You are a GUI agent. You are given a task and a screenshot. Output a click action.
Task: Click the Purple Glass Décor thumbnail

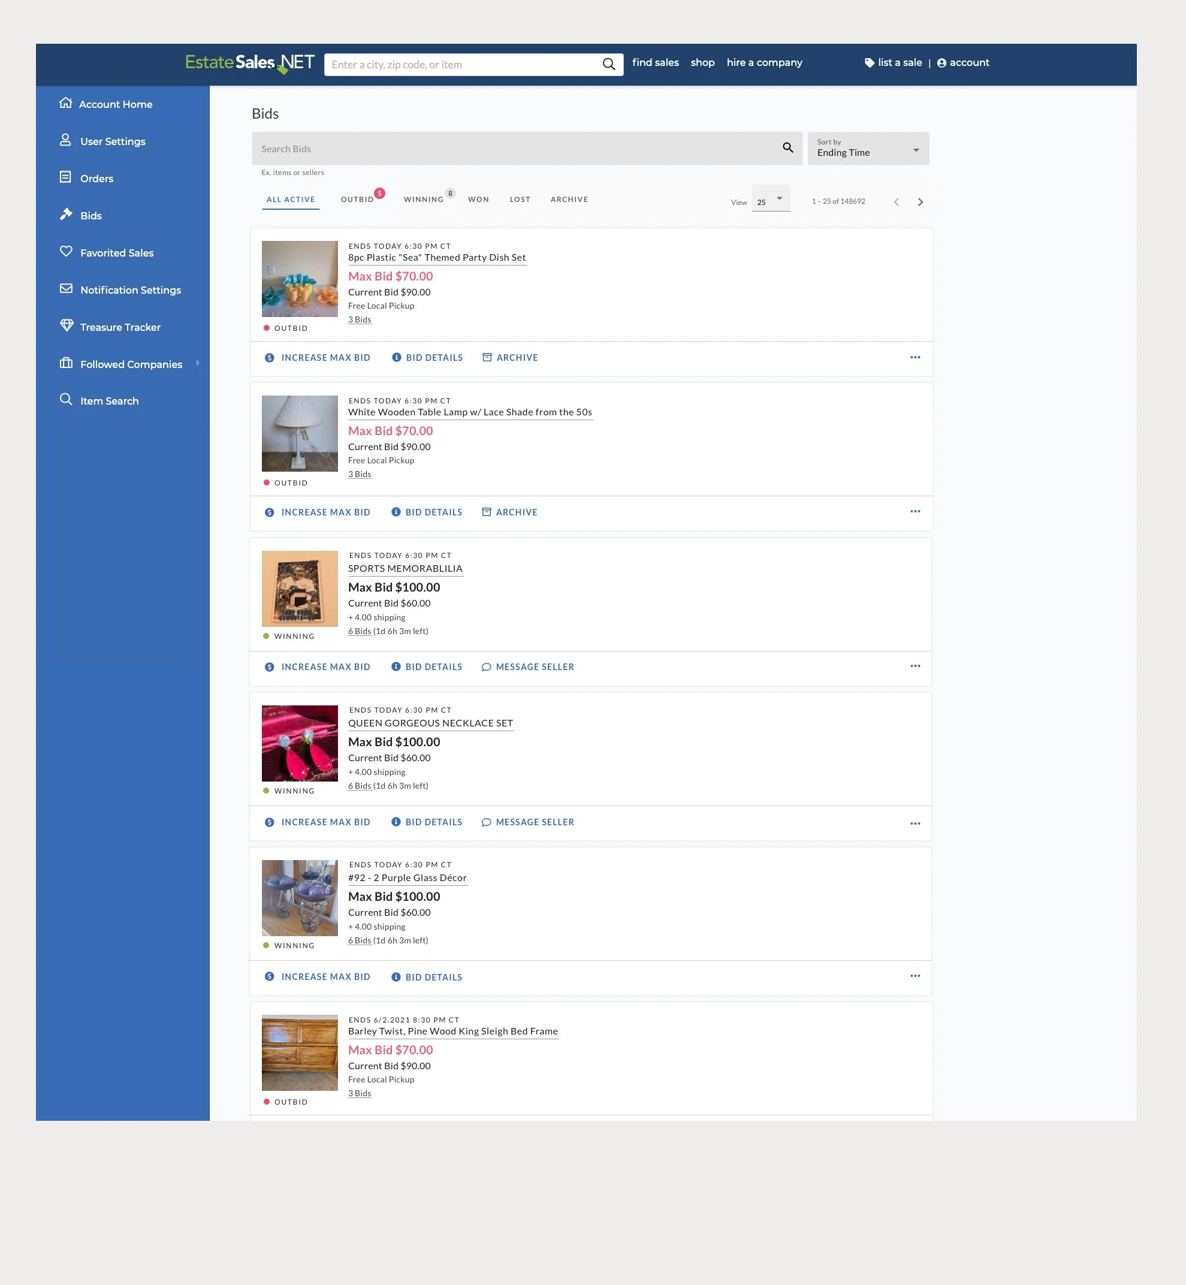pos(299,897)
